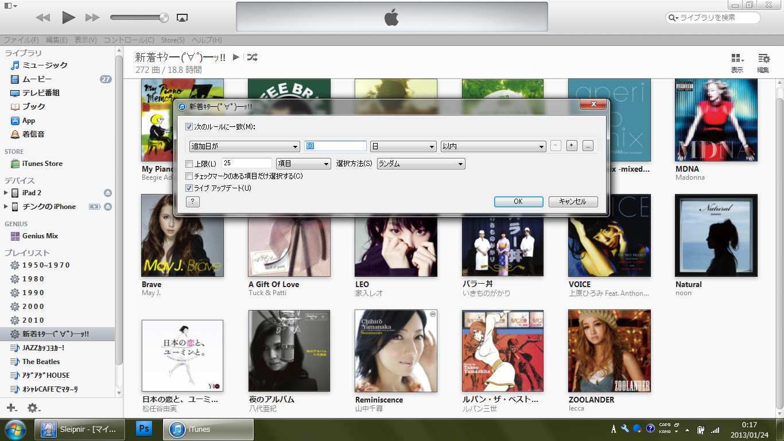Open the コントロール(C) menu
The height and width of the screenshot is (441, 784).
(129, 40)
